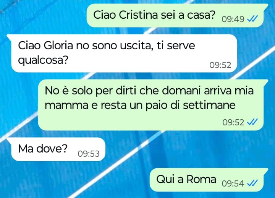The image size is (275, 198).
Task: Click the word 'qualcosa?' in the received message
Action: coord(43,61)
